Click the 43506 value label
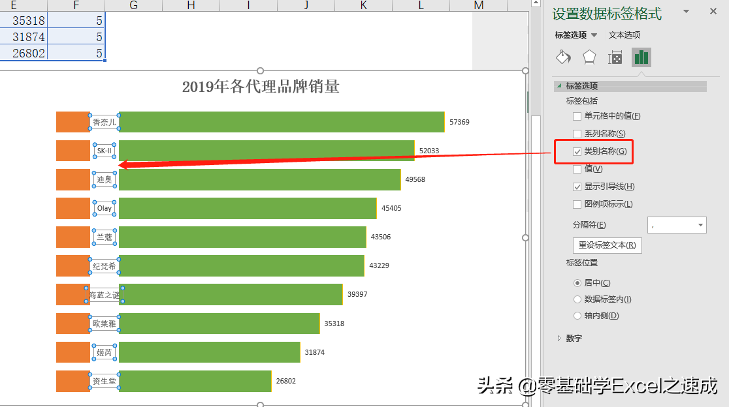This screenshot has width=729, height=407. (381, 237)
